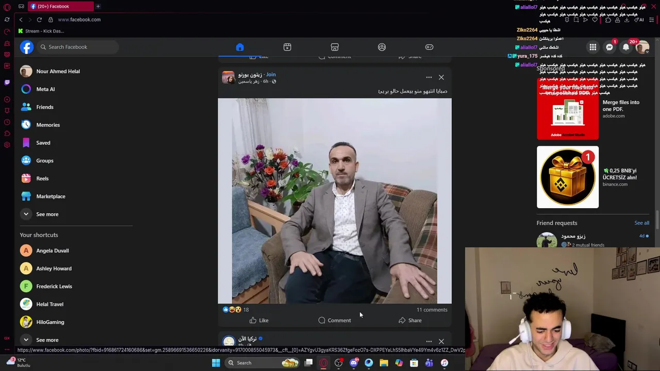Screen dimensions: 660x371
Task: Go back with the browser back arrow
Action: [21, 20]
